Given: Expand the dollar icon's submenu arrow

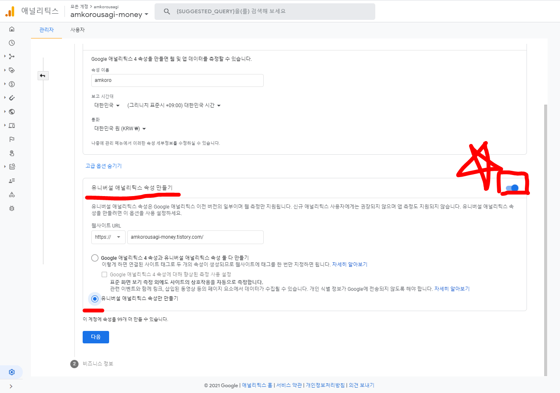Looking at the screenshot, I should coord(5,84).
